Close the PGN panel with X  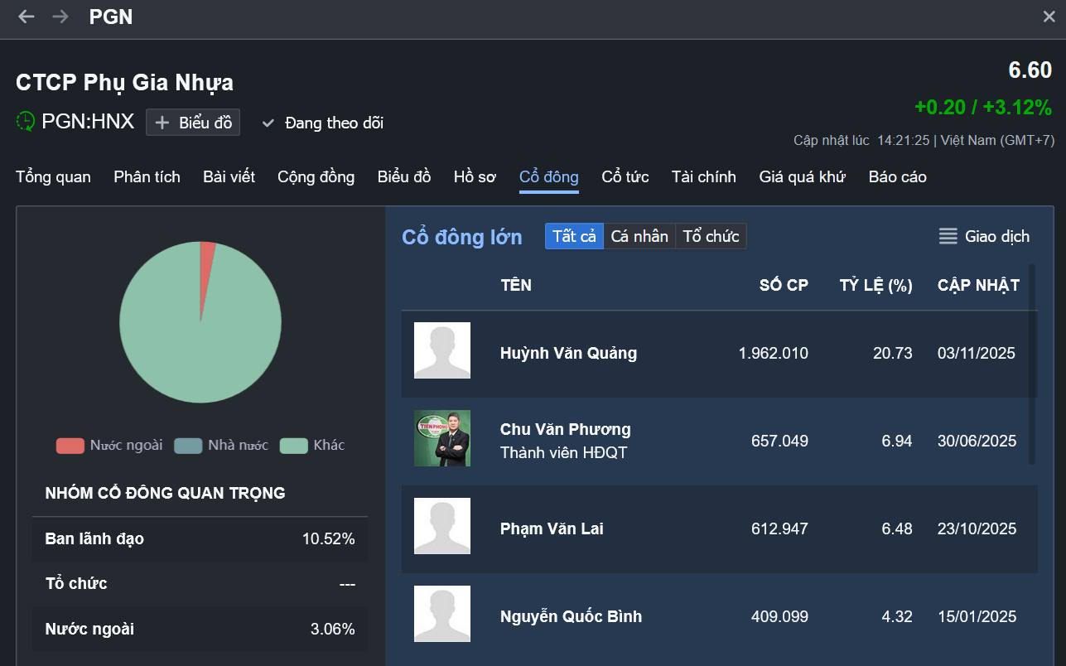click(x=1049, y=17)
